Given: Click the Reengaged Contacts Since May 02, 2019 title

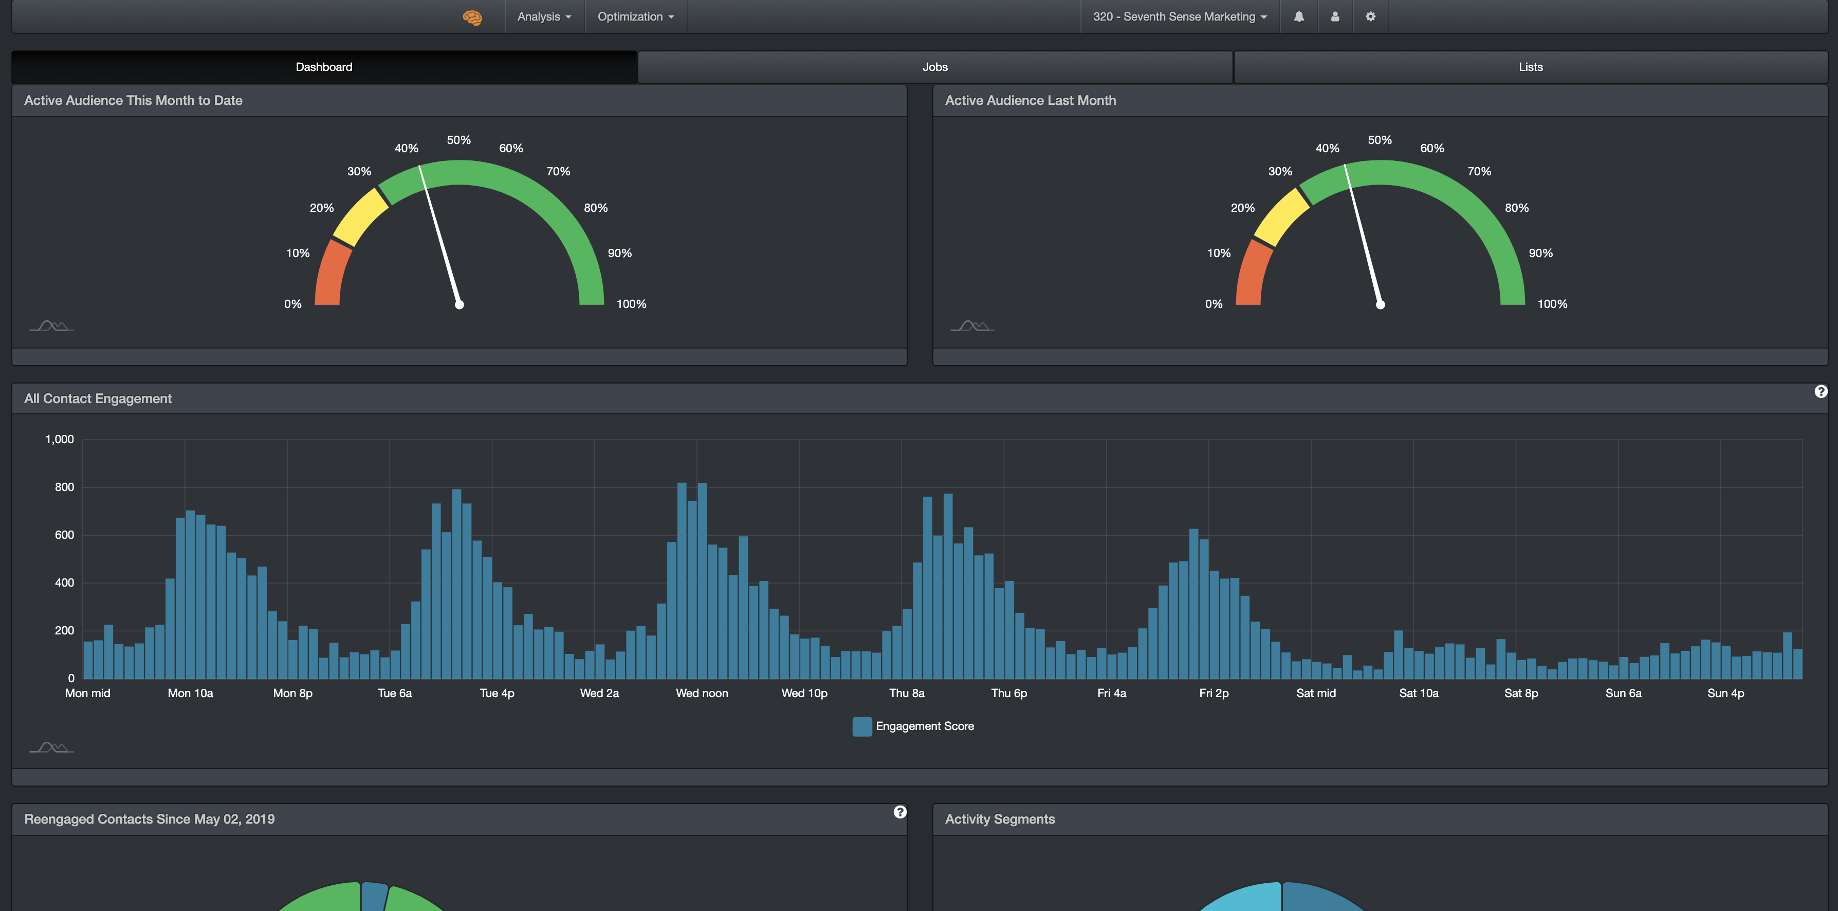Looking at the screenshot, I should coord(149,819).
